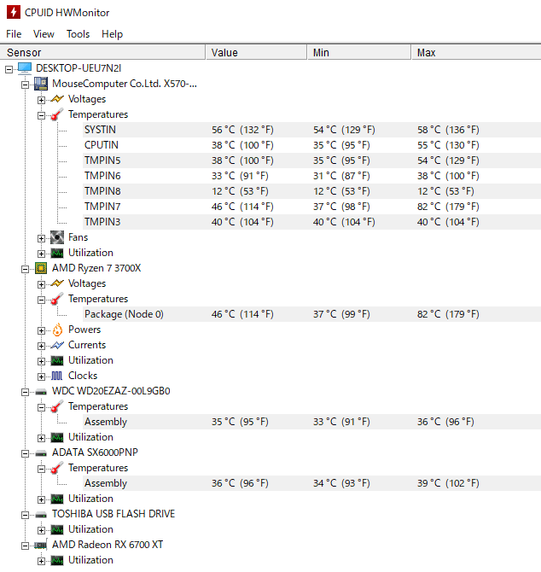Collapse the MouseComputer X570 motherboard node
The height and width of the screenshot is (572, 541).
pos(25,85)
